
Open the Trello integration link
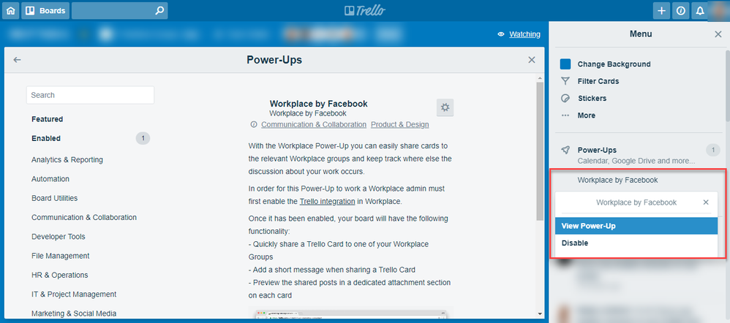(327, 202)
